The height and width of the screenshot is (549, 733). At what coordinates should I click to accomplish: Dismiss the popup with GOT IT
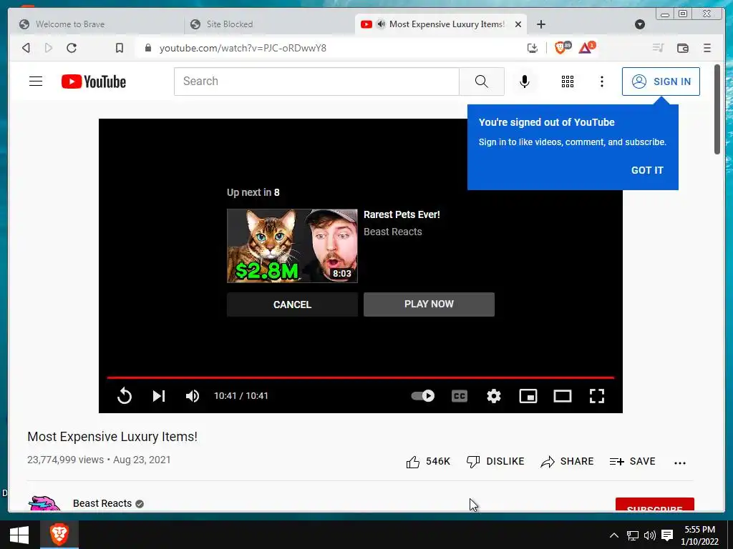click(647, 170)
